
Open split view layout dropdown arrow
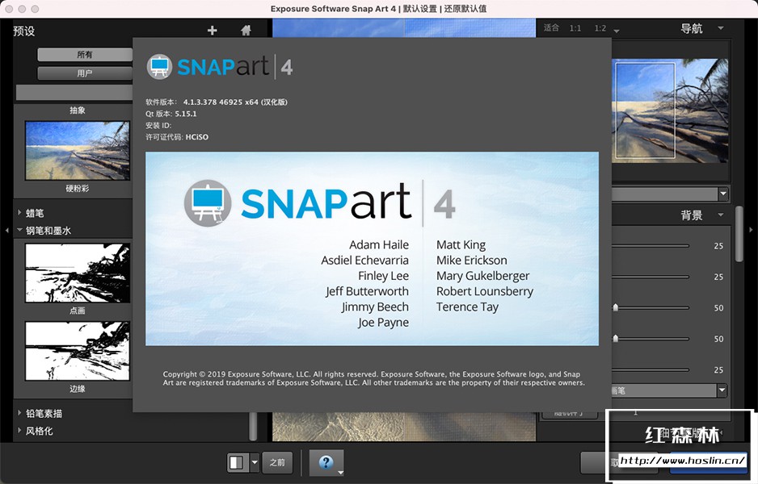tap(255, 462)
